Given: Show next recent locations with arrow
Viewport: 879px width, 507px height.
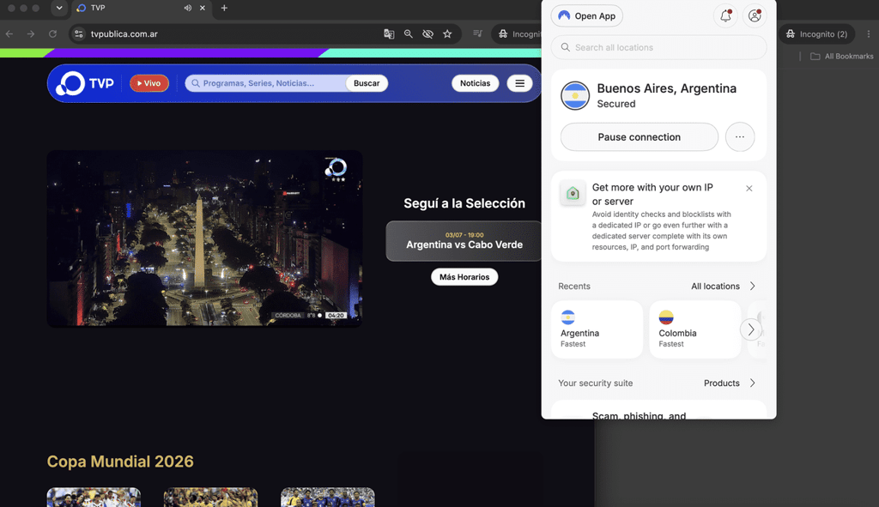Looking at the screenshot, I should [x=750, y=329].
